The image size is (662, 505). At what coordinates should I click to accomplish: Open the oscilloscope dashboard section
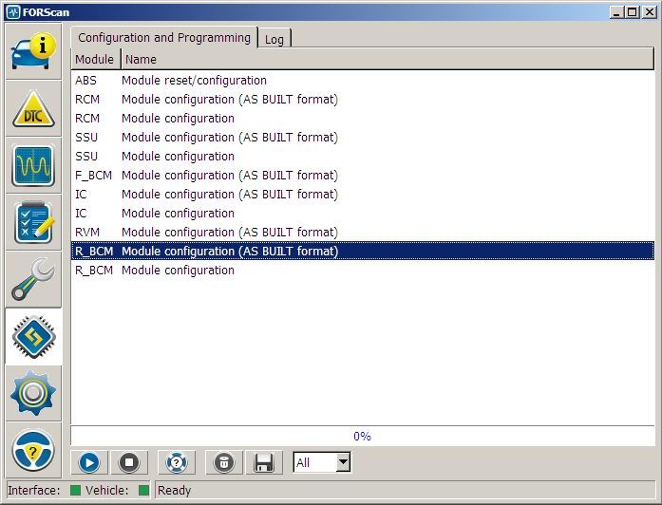tap(33, 166)
